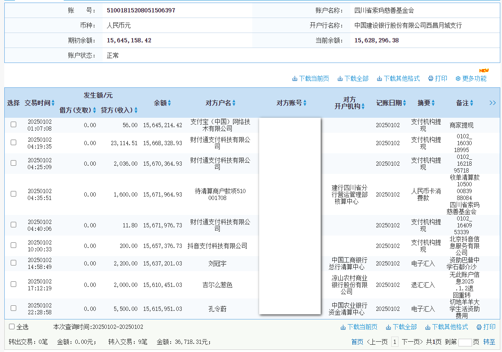Click top 下载其他格式 download icon
This screenshot has height=352, width=502.
(x=379, y=79)
